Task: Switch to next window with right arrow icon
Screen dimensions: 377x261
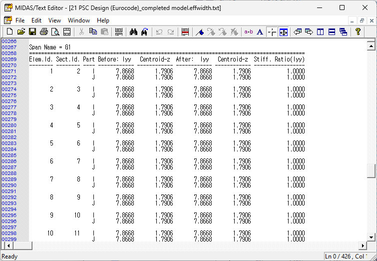Action: click(309, 31)
